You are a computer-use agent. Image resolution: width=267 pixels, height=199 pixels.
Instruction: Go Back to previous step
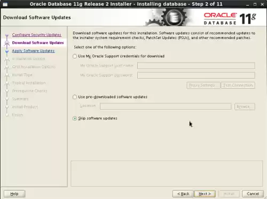point(183,194)
